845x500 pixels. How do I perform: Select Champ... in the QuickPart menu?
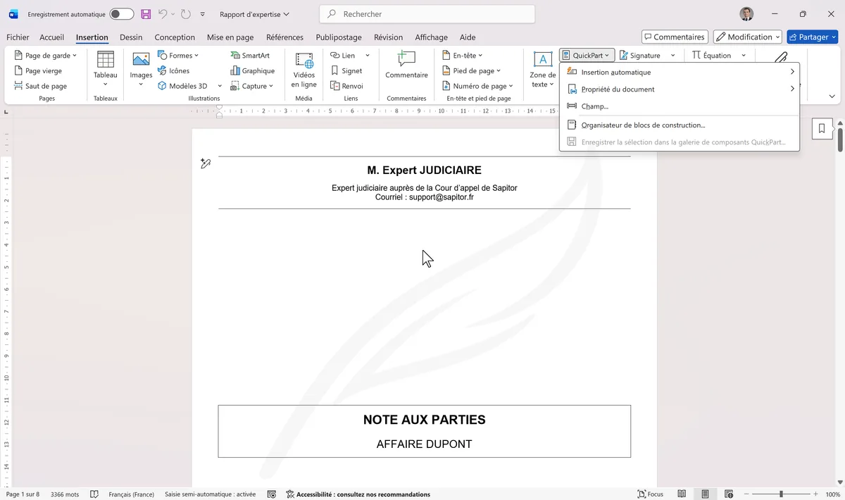click(595, 106)
